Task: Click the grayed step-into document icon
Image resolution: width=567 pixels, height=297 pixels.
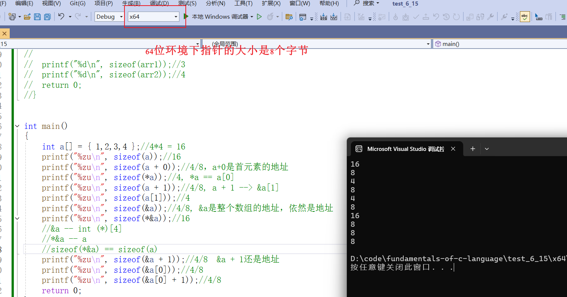Action: [x=348, y=17]
